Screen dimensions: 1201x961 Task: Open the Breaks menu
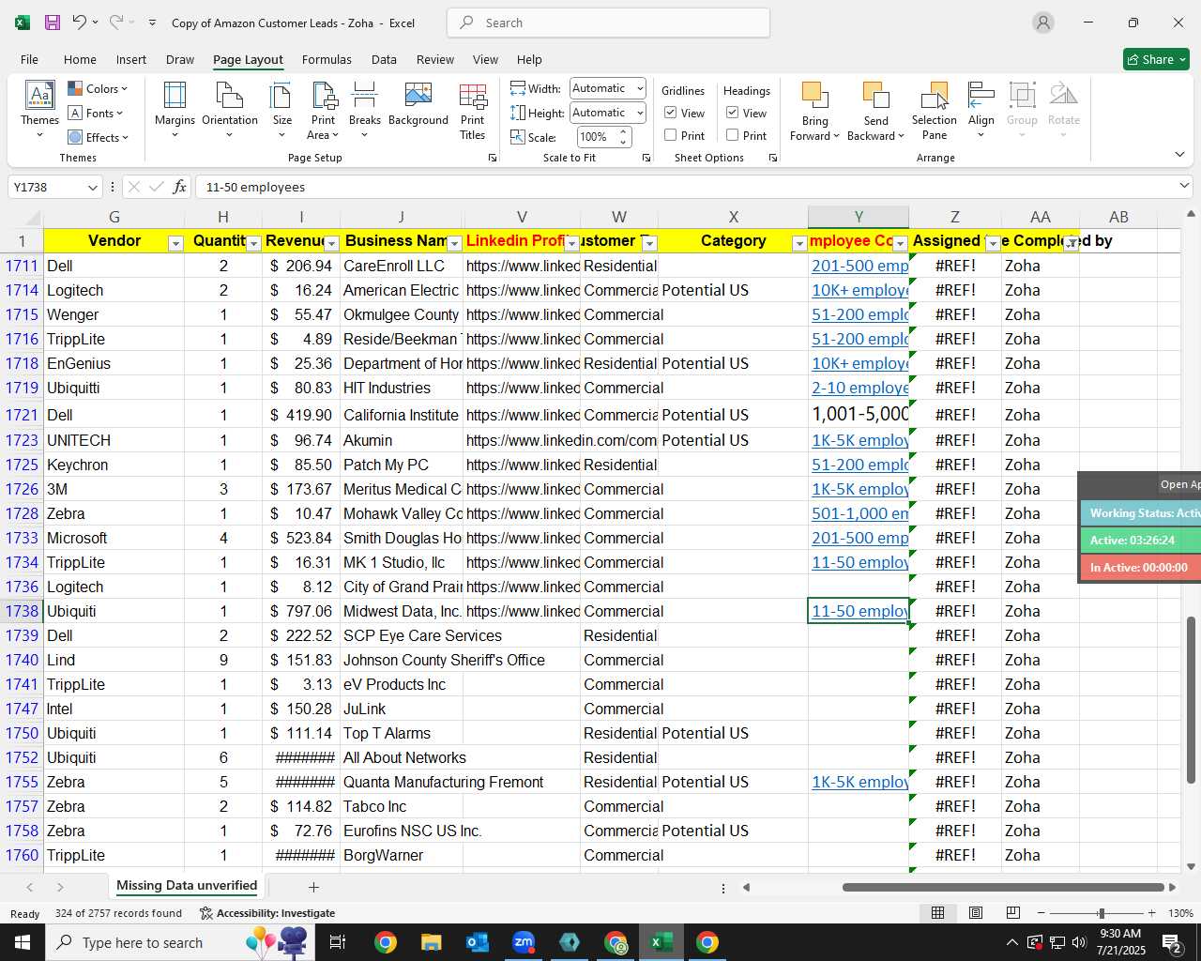click(364, 110)
